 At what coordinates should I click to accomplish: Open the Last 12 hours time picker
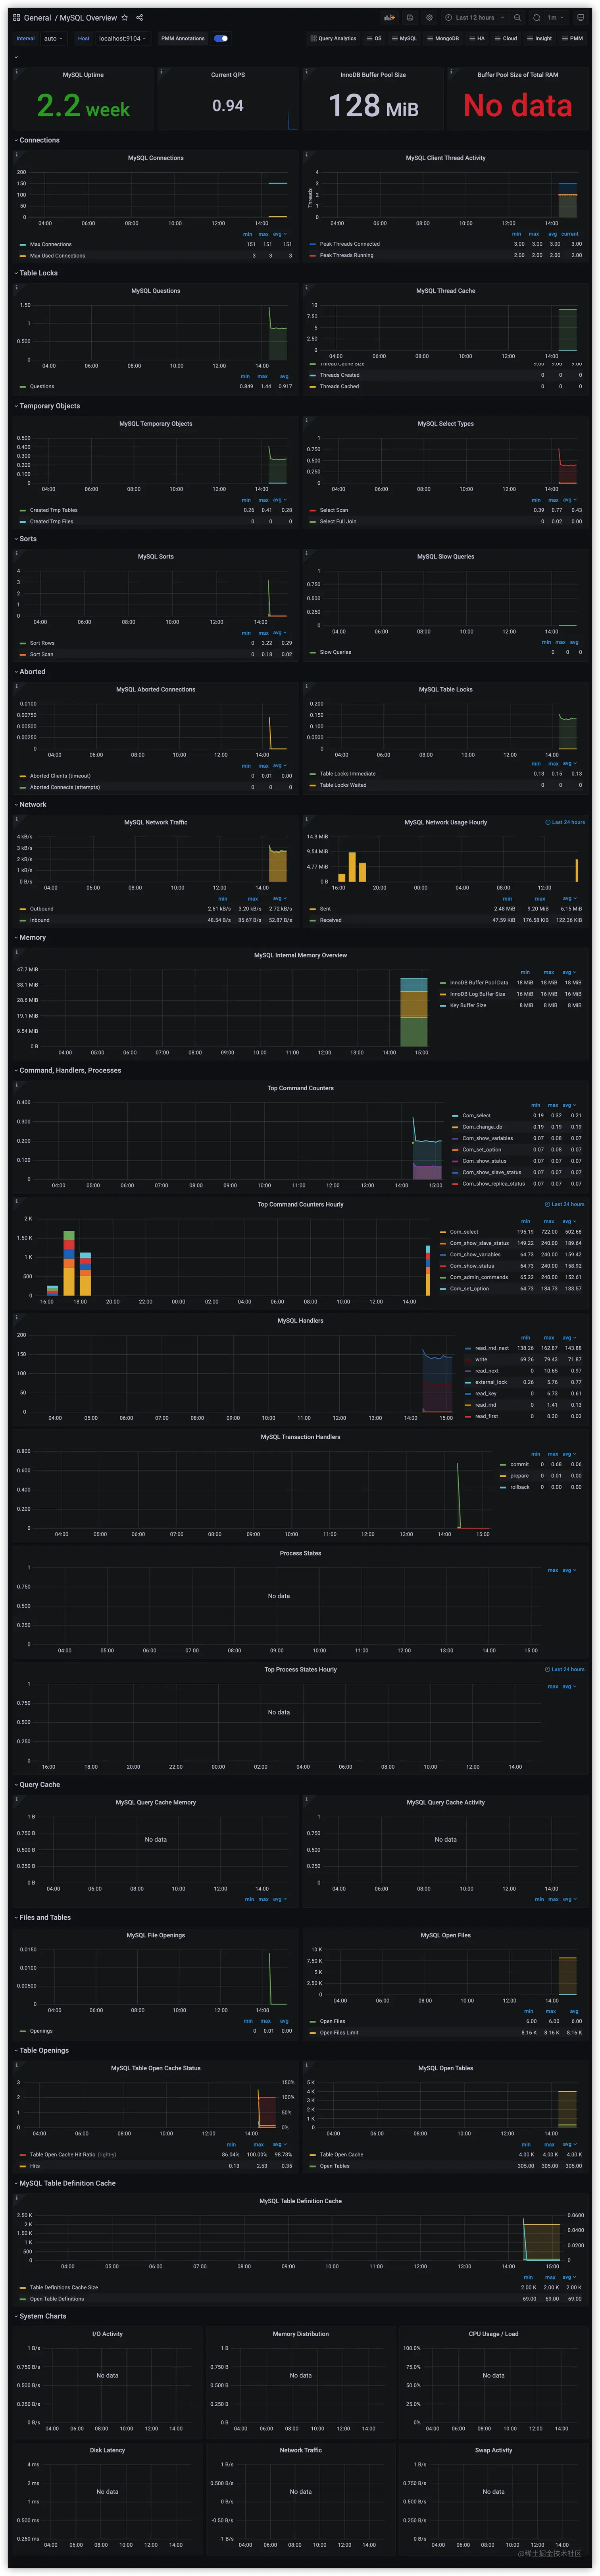click(x=475, y=17)
